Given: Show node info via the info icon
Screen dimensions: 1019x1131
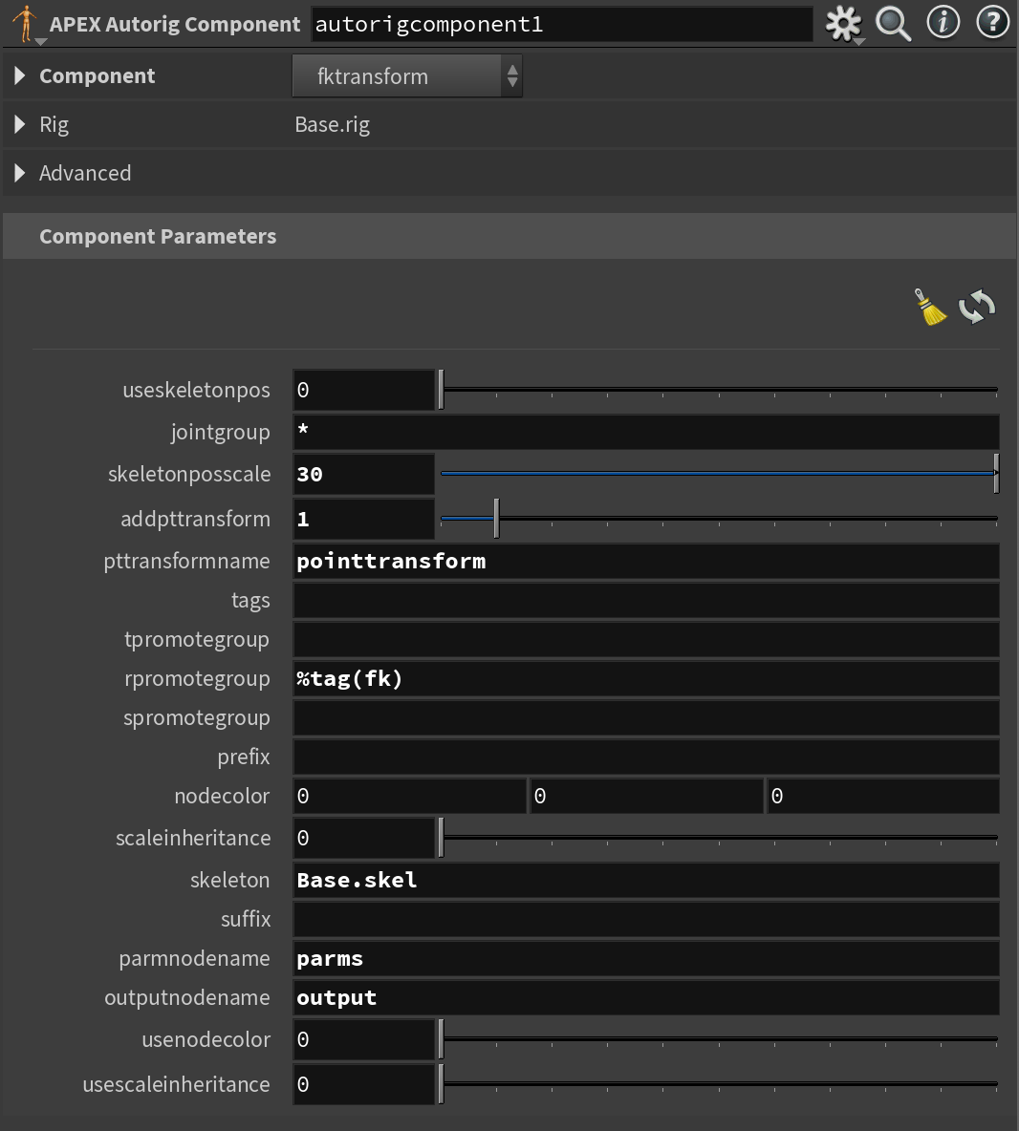Looking at the screenshot, I should [x=943, y=23].
